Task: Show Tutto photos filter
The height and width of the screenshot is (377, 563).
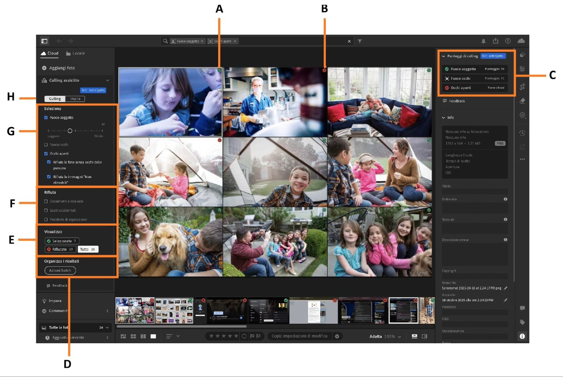Action: tap(88, 249)
